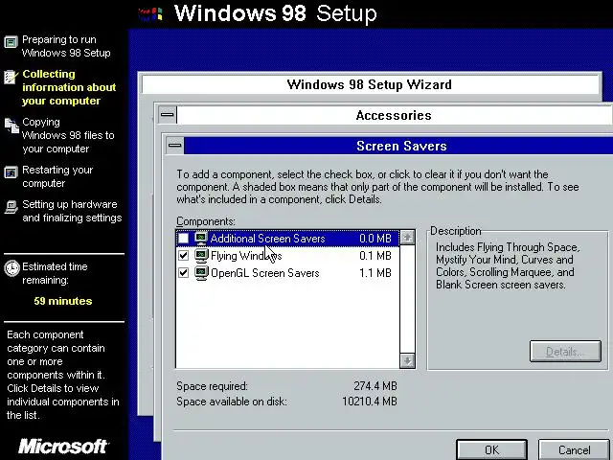The width and height of the screenshot is (613, 460).
Task: Select the Flying Windows list row
Action: point(287,256)
